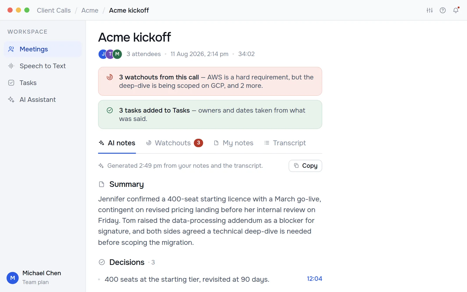Open the Transcript tab

(285, 143)
